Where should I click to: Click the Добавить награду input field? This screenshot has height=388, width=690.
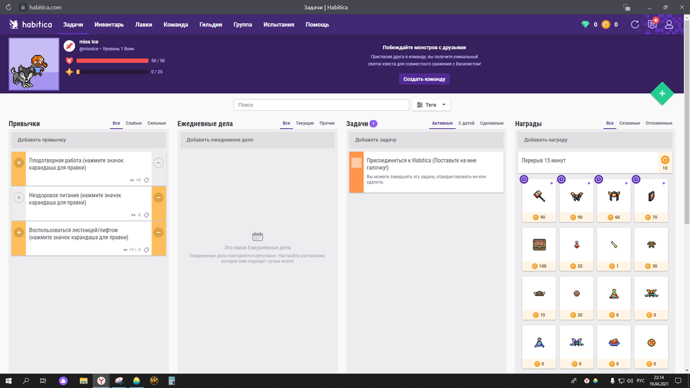coord(595,140)
